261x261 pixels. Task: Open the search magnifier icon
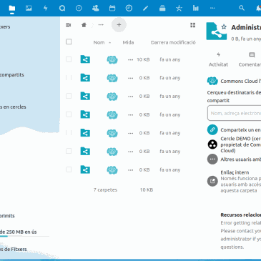pyautogui.click(x=242, y=8)
